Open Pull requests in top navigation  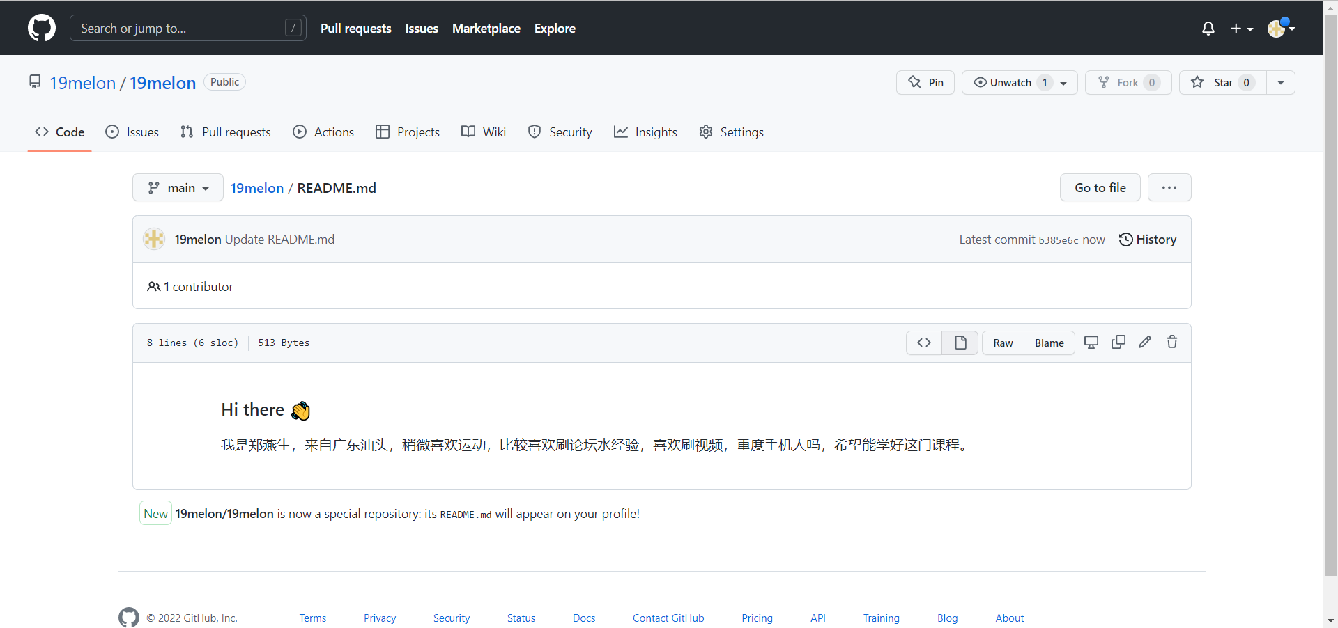(356, 29)
